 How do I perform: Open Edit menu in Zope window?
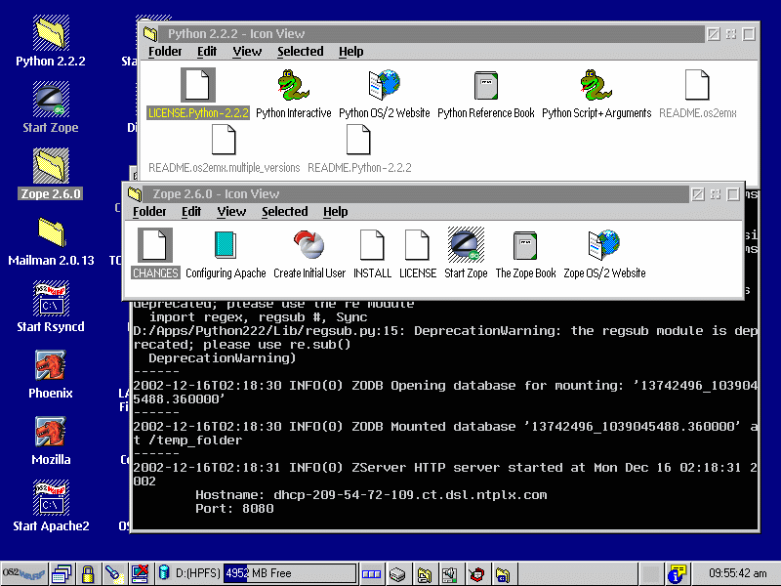pyautogui.click(x=191, y=212)
